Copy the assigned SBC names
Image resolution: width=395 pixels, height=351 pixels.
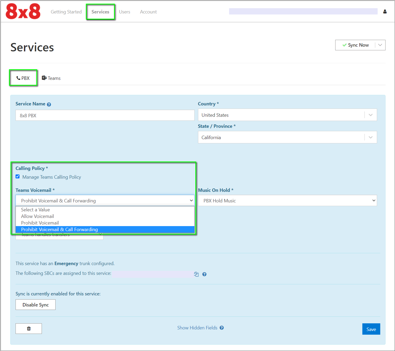196,274
